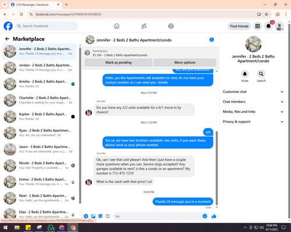Open Ryan's Marketplace conversation
Screen dimensions: 291x232
[x=39, y=133]
